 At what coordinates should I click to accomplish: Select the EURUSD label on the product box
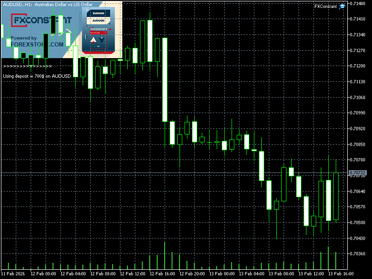click(98, 13)
